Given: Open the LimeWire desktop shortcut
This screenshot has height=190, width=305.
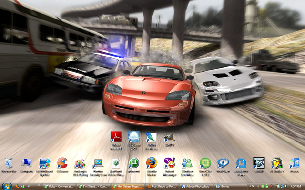Looking at the screenshot, I should click(205, 164).
